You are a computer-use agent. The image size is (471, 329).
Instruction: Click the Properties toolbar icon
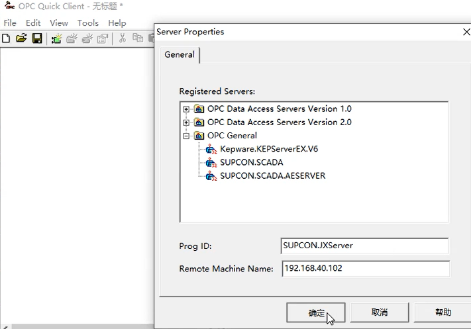[103, 38]
